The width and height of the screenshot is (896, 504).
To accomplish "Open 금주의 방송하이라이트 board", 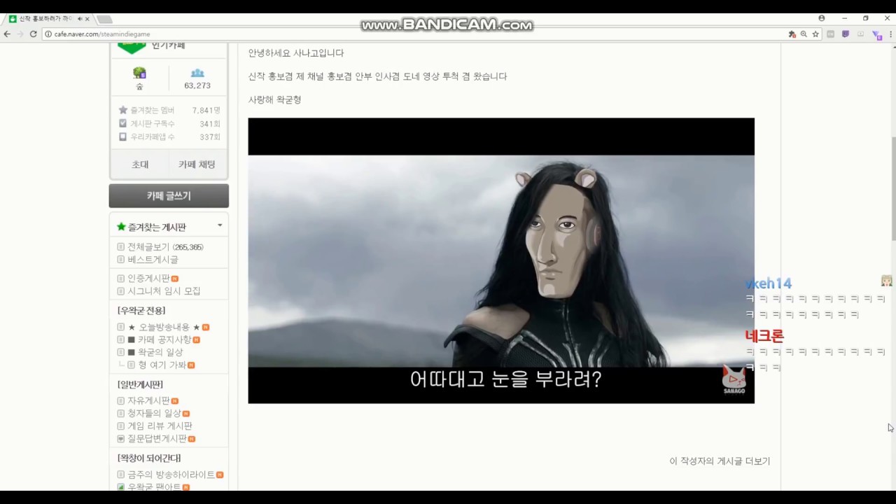I will point(171,475).
